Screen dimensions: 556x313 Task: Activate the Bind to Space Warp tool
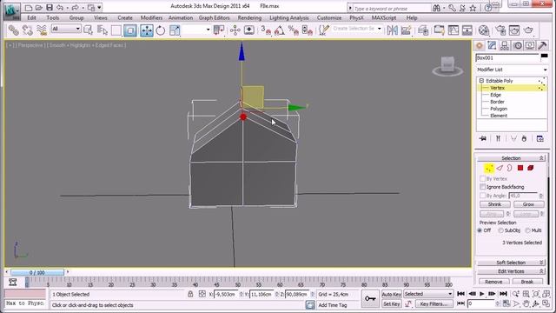pos(42,30)
